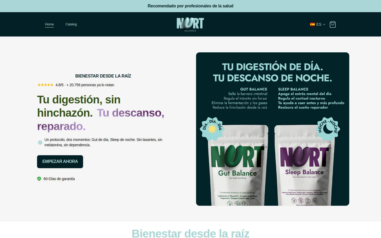
Task: Click the '60-Días de garantía' text
Action: coord(59,179)
